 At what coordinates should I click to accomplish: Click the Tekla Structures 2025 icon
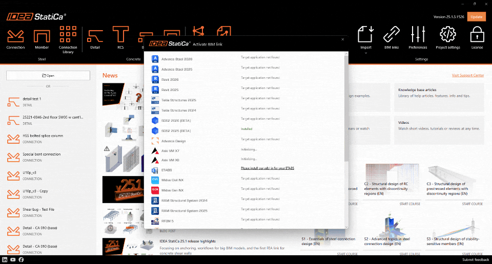tap(155, 100)
